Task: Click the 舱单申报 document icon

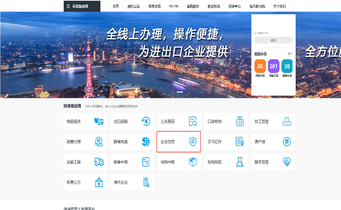Action: 146,162
